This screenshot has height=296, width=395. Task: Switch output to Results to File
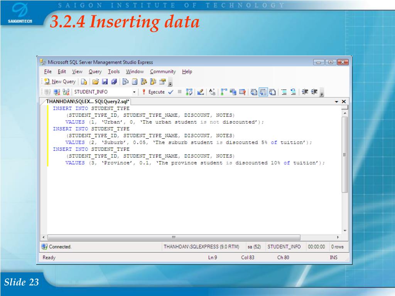272,92
